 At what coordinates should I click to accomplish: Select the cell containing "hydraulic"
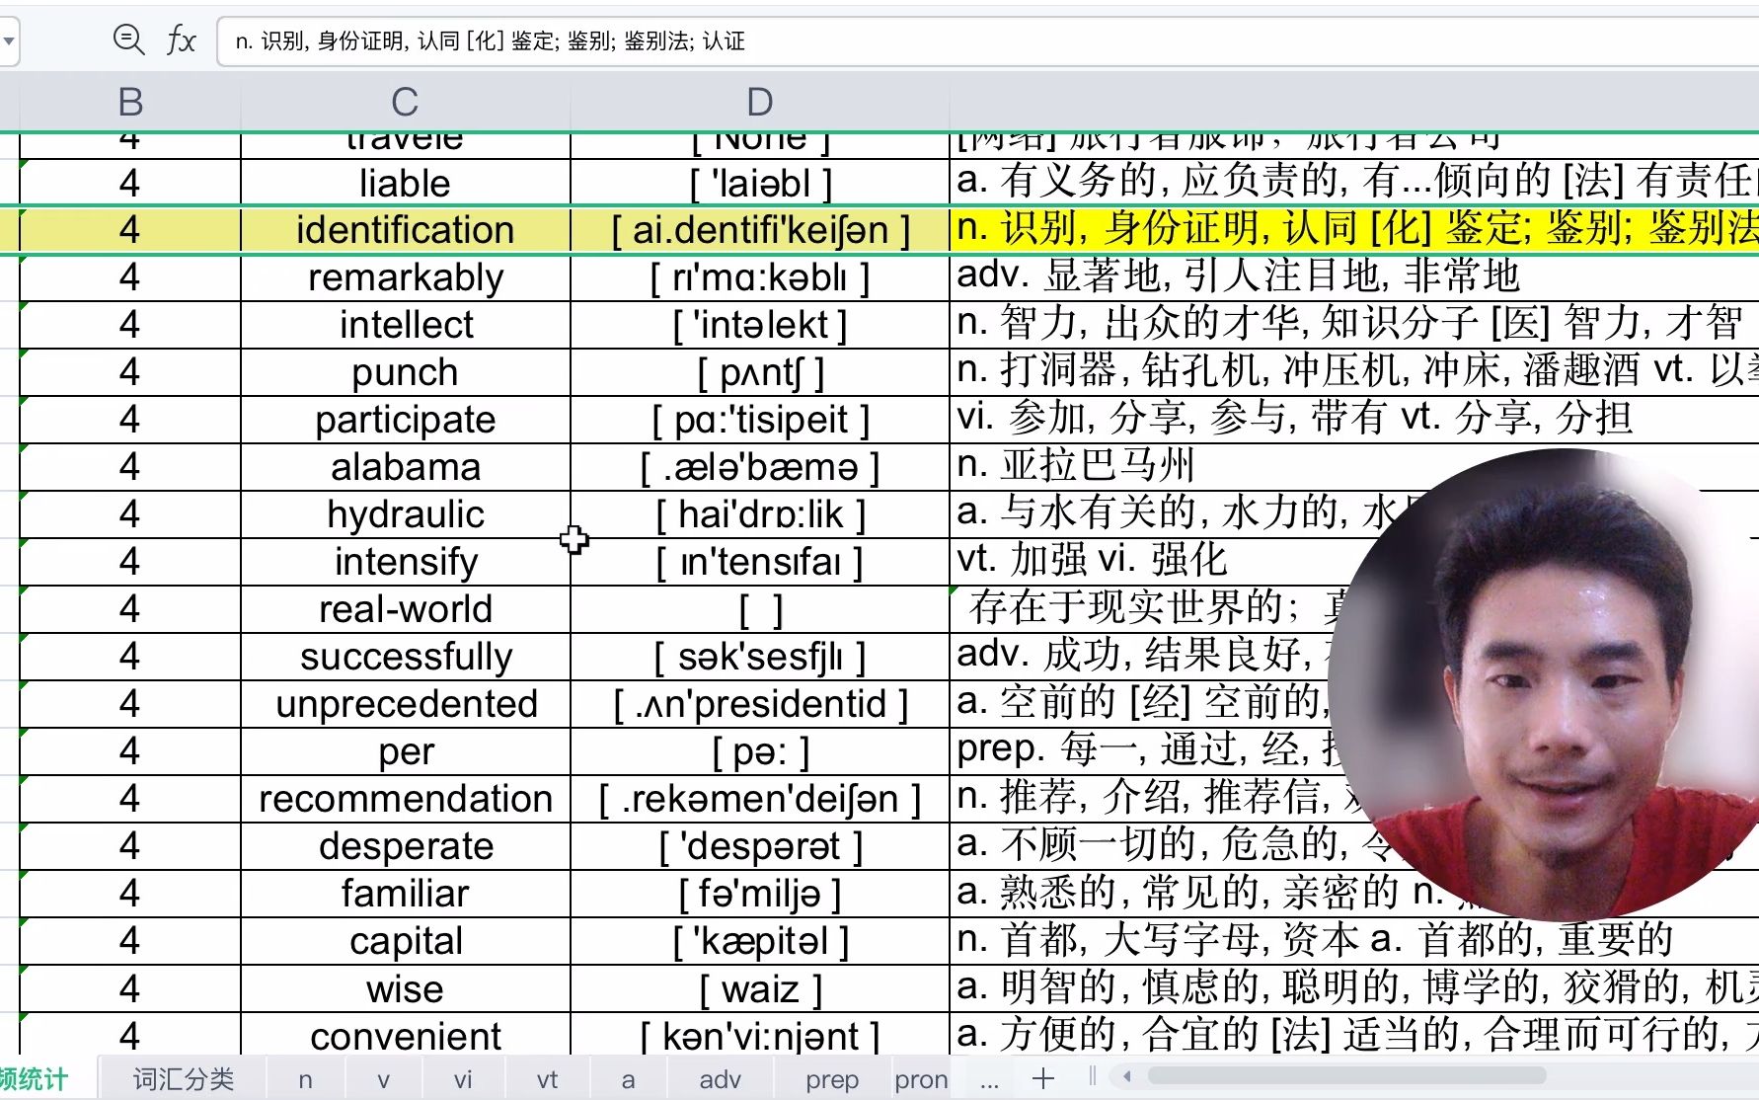coord(403,513)
